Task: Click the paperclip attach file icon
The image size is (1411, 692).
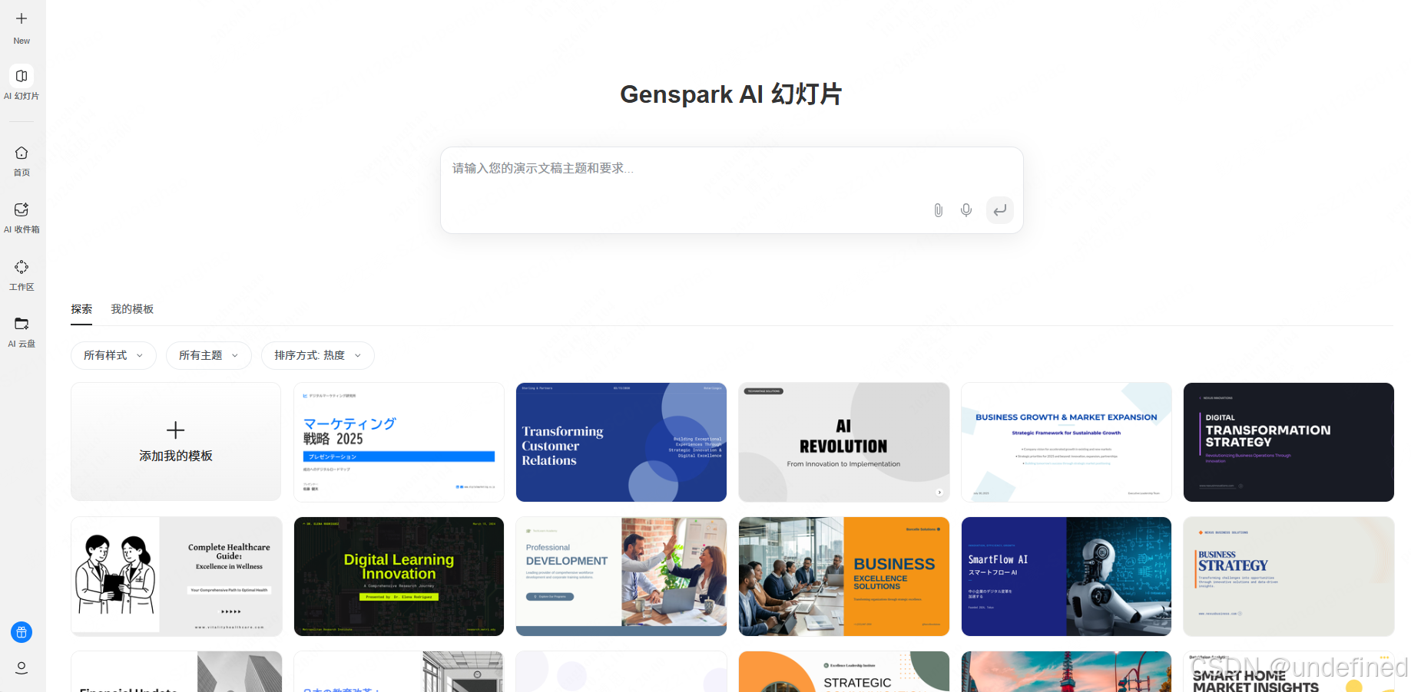Action: (x=938, y=210)
